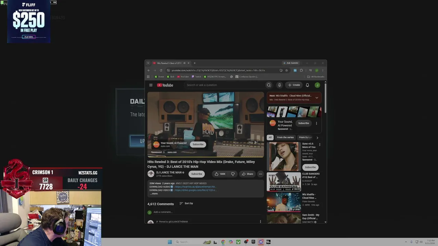The image size is (438, 246).
Task: Open options for Suno v5.5 ad
Action: coord(320,145)
